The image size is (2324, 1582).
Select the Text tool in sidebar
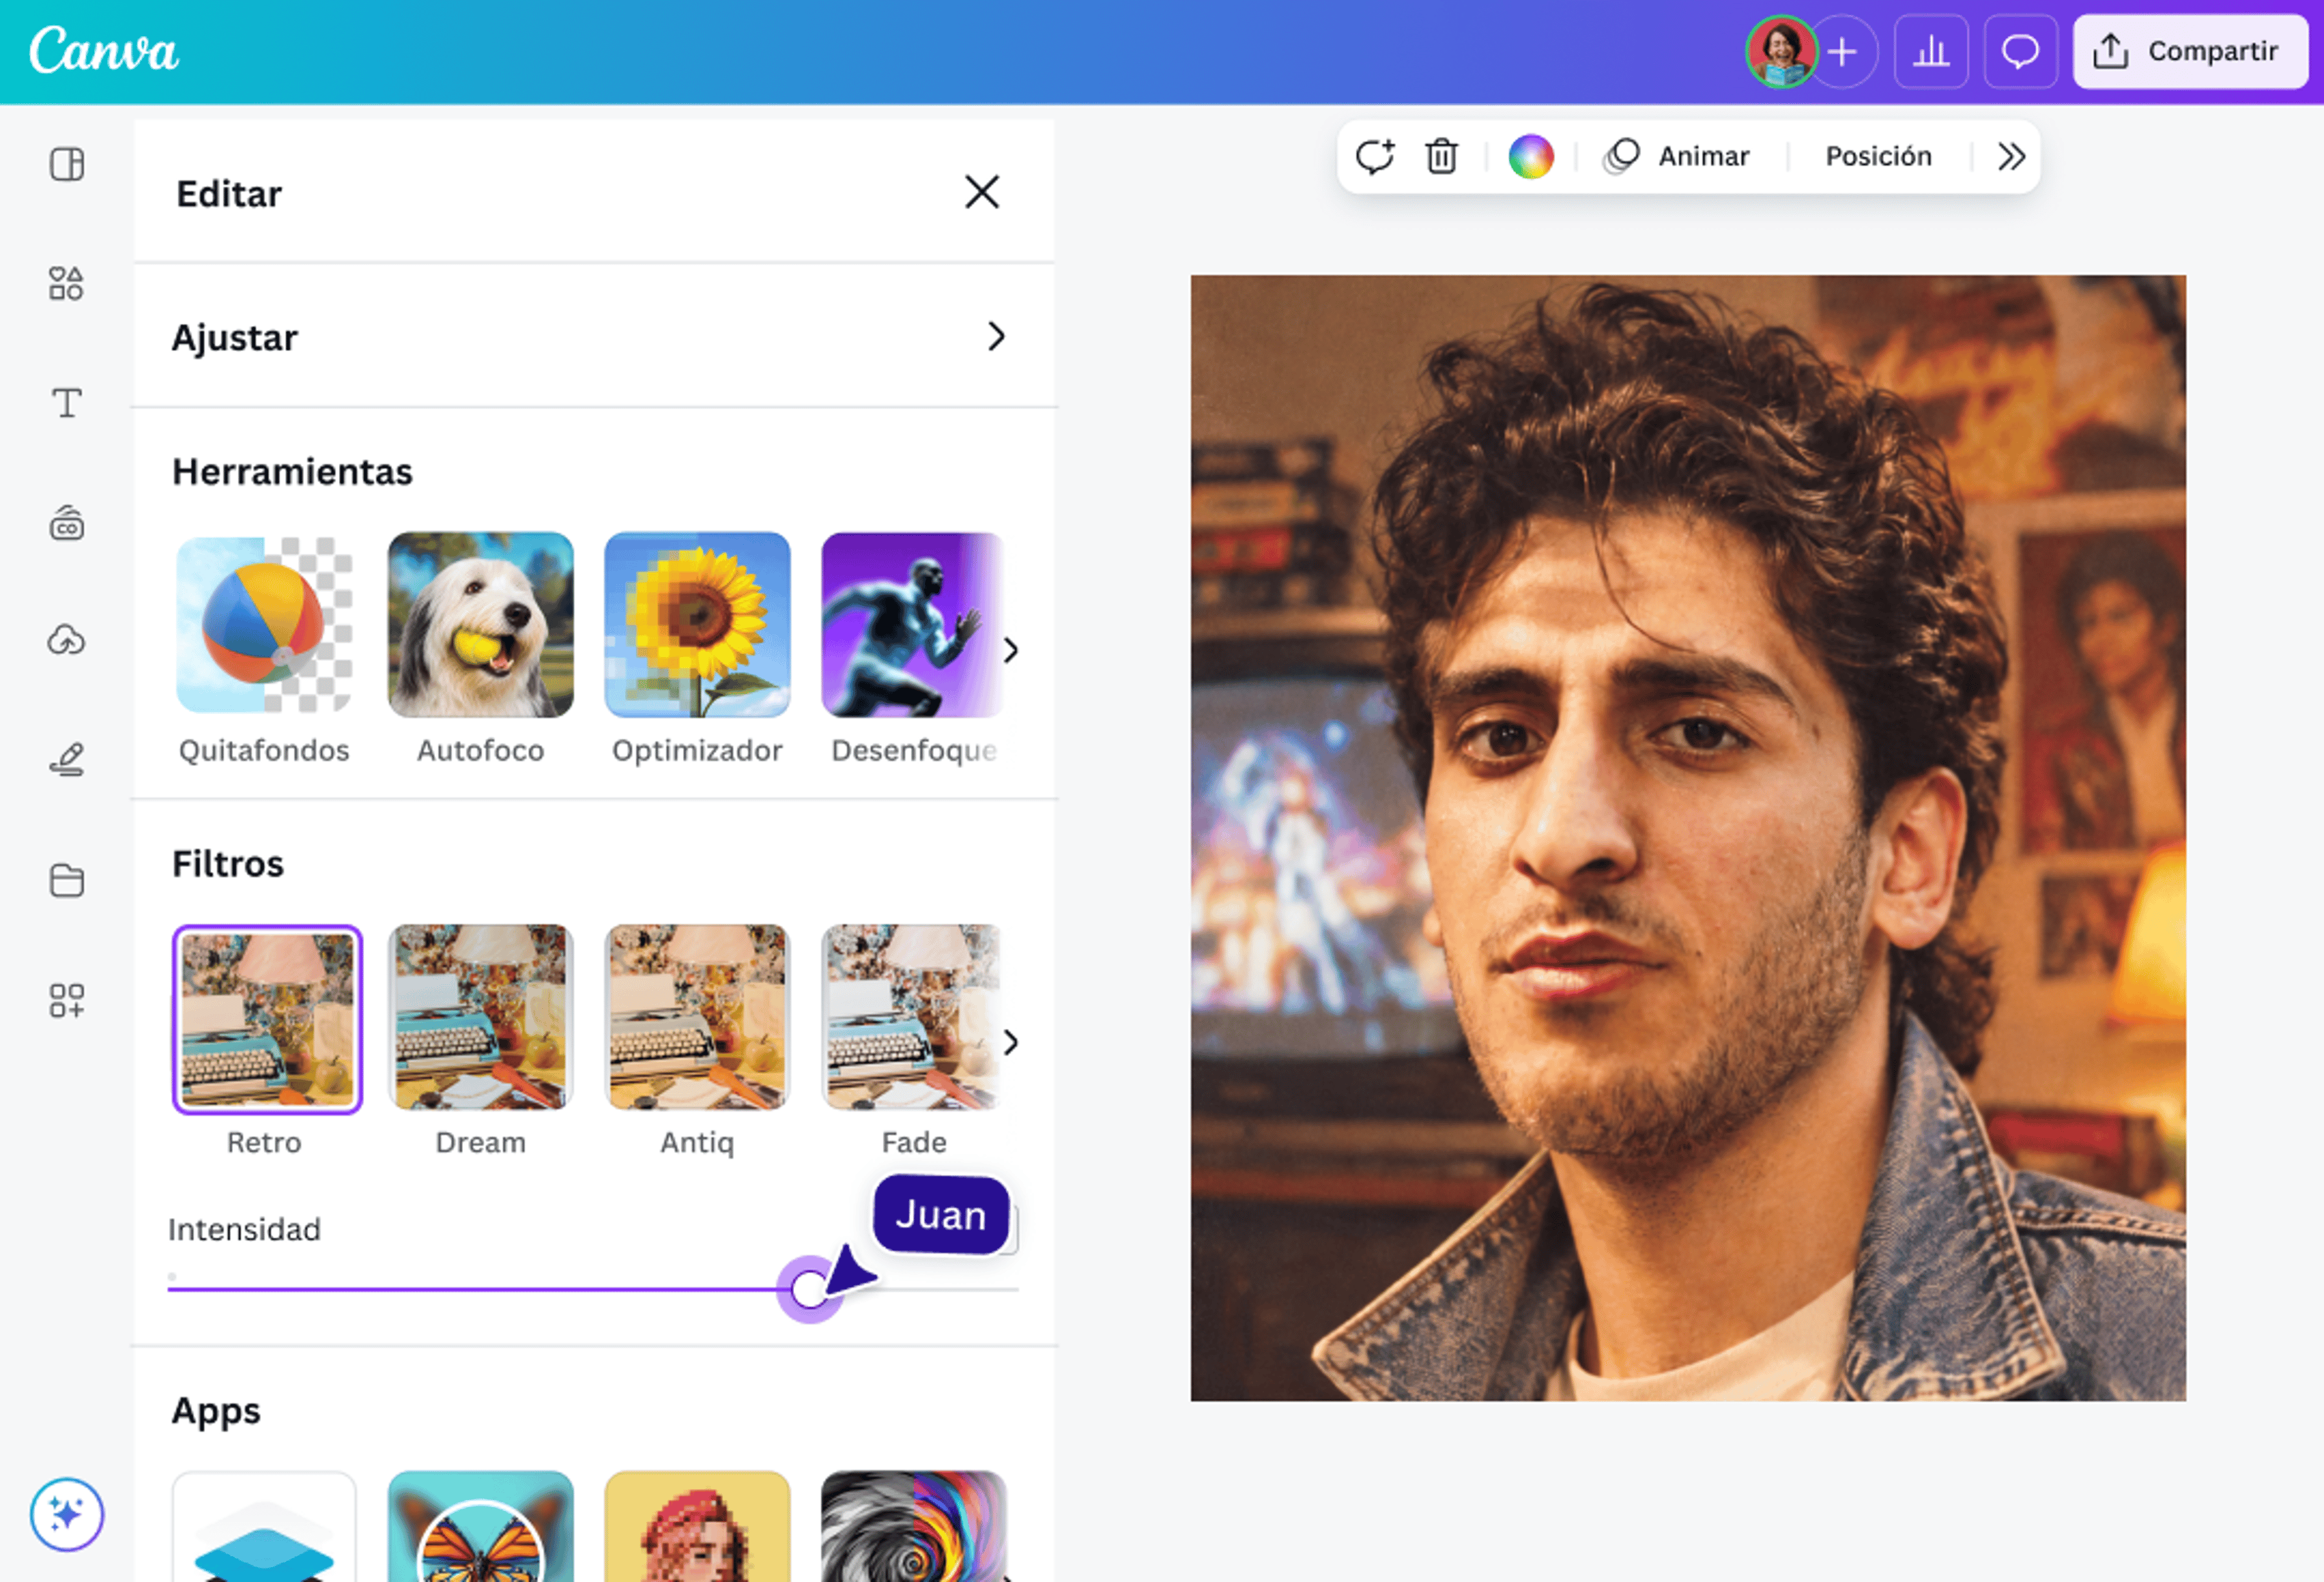coord(67,403)
